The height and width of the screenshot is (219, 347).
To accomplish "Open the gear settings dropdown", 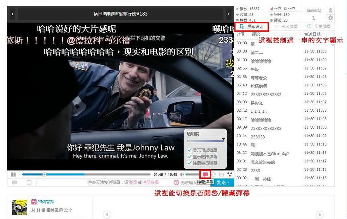I will click(x=331, y=18).
